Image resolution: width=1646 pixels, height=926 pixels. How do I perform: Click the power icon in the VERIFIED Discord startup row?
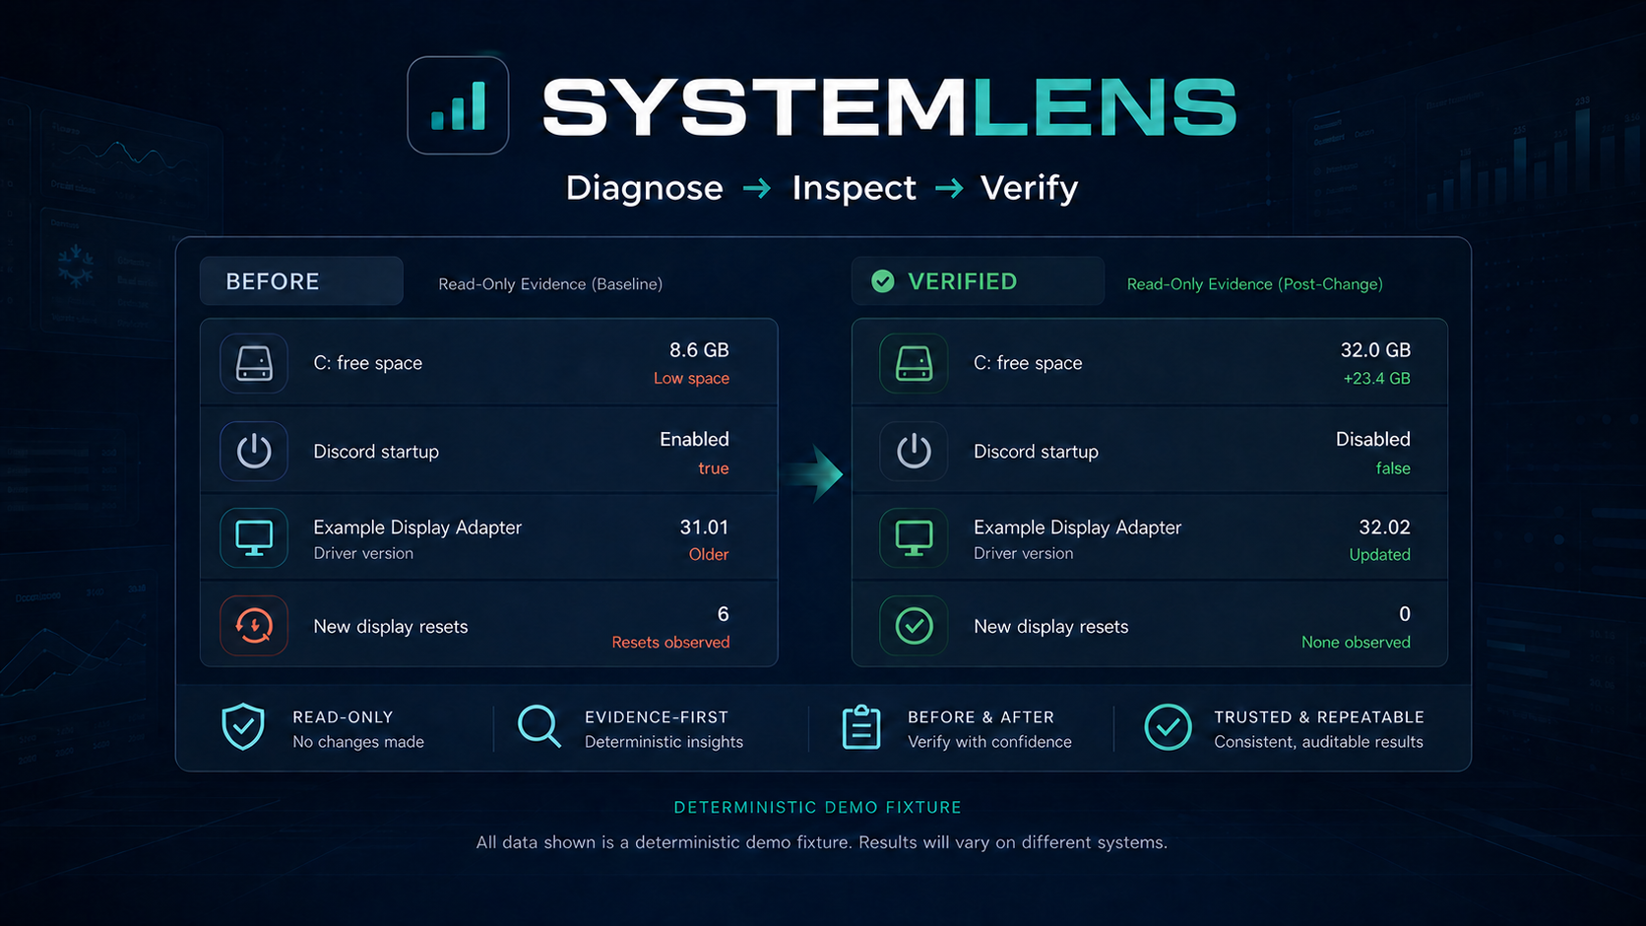914,451
